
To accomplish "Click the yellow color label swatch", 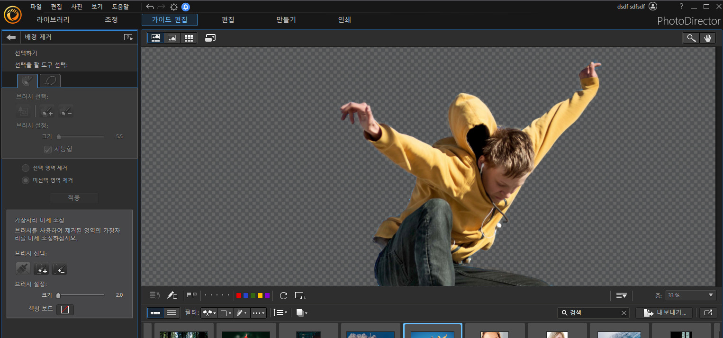I will pos(260,295).
